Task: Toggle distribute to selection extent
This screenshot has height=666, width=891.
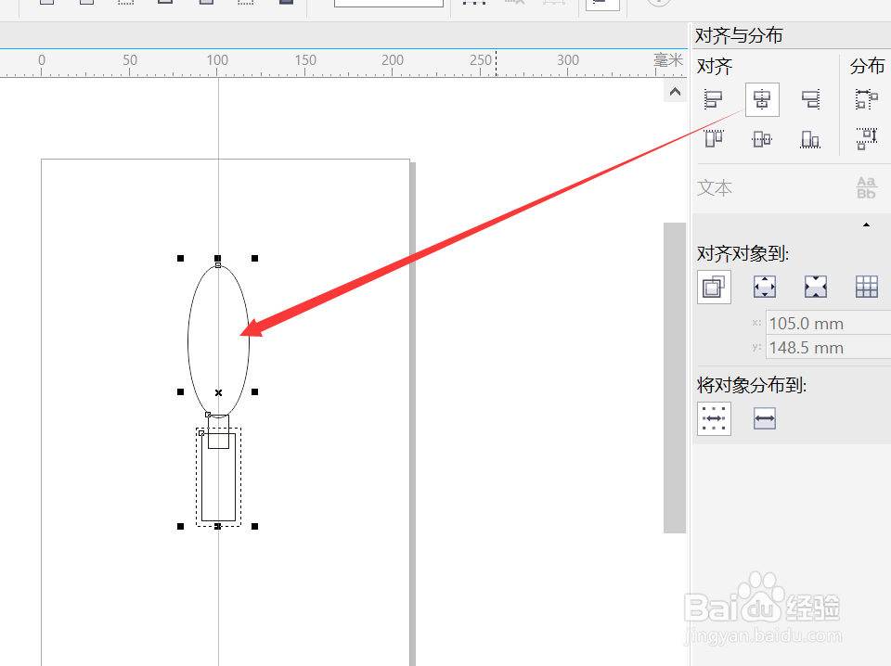Action: pyautogui.click(x=714, y=418)
